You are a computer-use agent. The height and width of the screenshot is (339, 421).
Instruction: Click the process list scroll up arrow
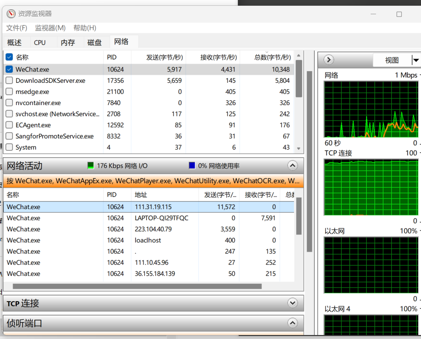pyautogui.click(x=298, y=56)
